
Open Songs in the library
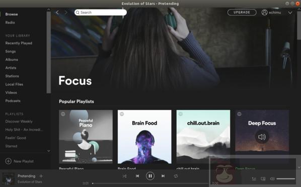click(11, 51)
